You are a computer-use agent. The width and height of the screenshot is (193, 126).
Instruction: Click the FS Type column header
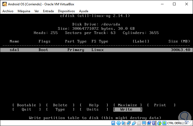(x=100, y=41)
